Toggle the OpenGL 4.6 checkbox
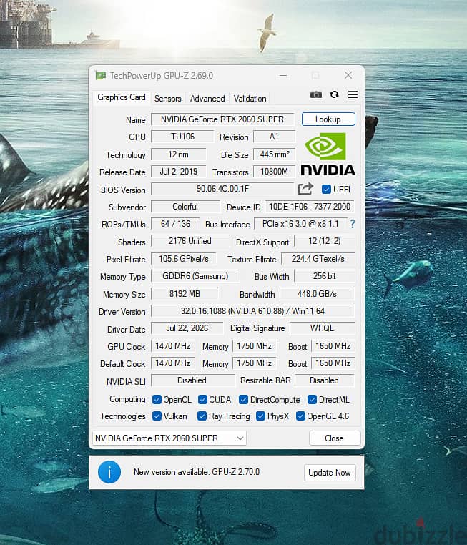Viewport: 467px width, 545px height. (300, 416)
